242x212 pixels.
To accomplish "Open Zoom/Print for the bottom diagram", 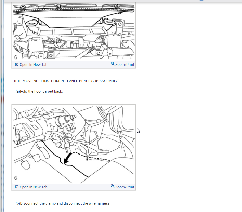I will 125,187.
